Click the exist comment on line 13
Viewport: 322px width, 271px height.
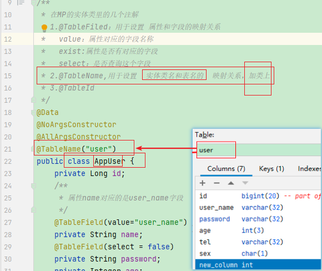(x=108, y=51)
